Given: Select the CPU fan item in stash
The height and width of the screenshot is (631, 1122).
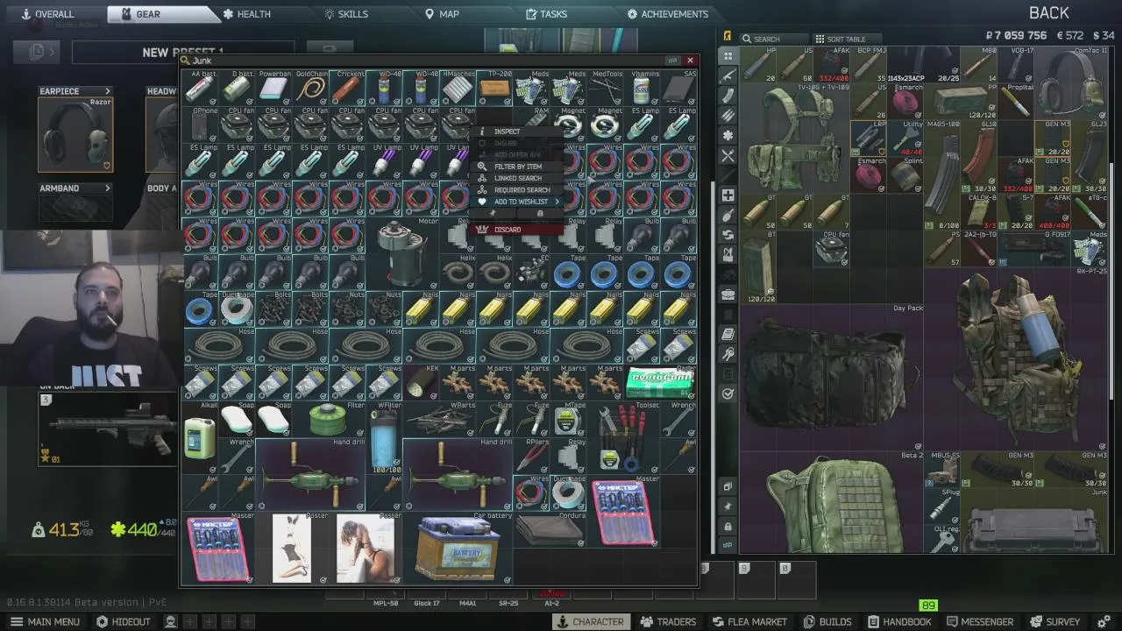Looking at the screenshot, I should [832, 249].
